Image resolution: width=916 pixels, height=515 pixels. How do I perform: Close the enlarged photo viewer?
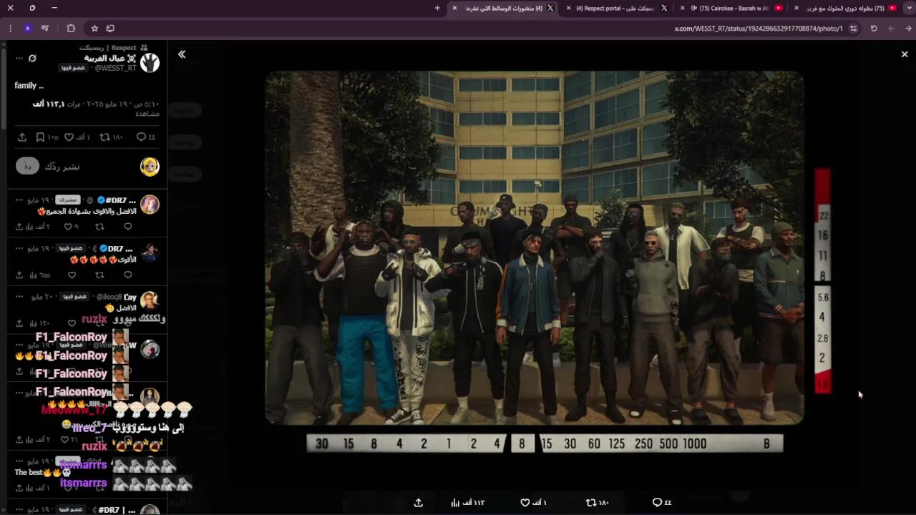905,54
